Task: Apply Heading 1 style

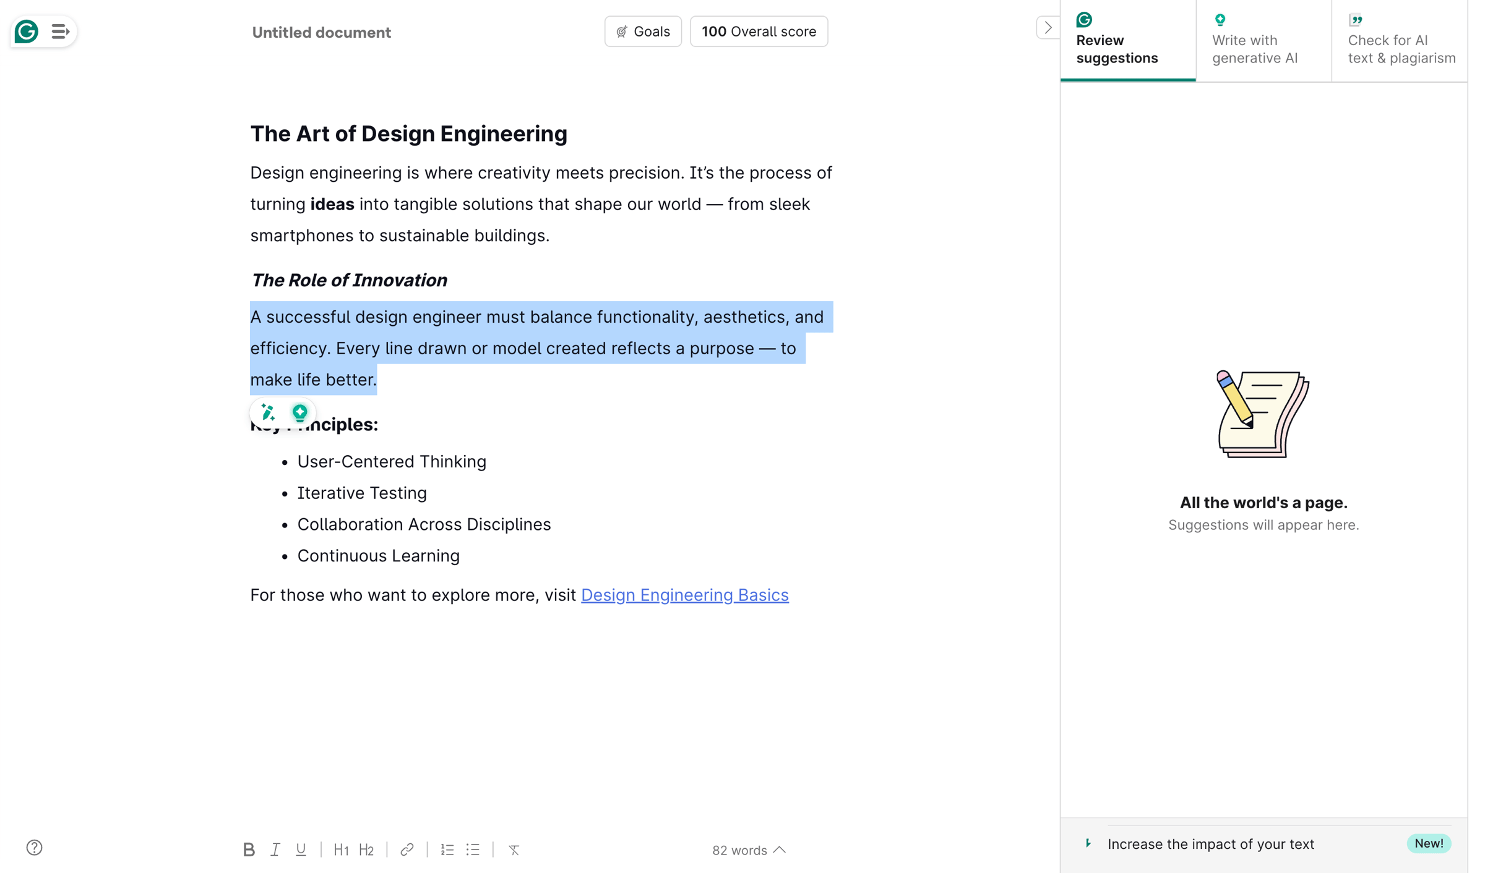Action: pos(341,850)
